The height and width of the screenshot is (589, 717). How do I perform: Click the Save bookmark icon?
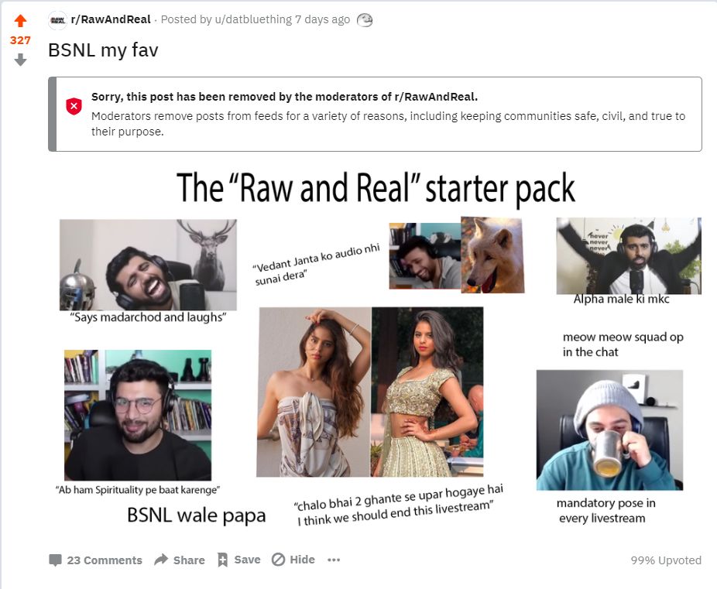coord(223,560)
